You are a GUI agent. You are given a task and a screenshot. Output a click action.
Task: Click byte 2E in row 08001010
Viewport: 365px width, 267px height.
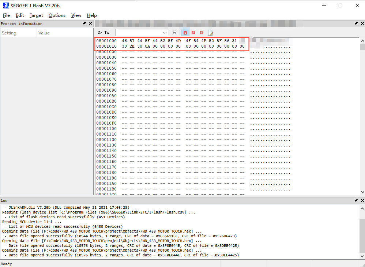tap(132, 46)
